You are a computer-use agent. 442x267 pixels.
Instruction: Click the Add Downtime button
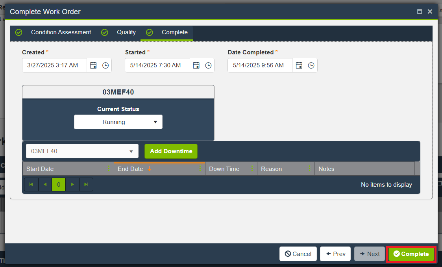(x=171, y=151)
